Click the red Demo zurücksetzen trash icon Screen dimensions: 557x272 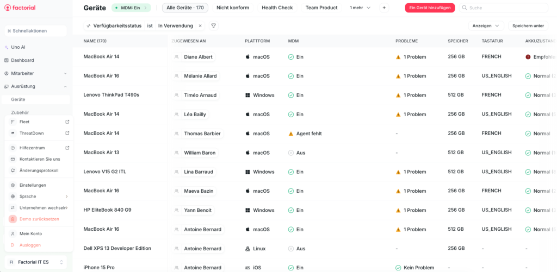point(13,219)
